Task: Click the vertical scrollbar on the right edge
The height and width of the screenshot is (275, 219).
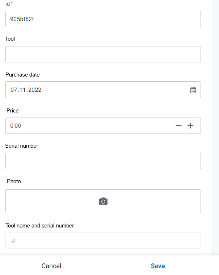Action: click(215, 127)
